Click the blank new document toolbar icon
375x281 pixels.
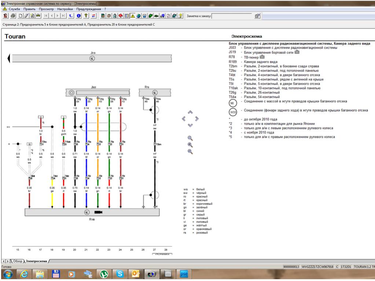coord(21,16)
